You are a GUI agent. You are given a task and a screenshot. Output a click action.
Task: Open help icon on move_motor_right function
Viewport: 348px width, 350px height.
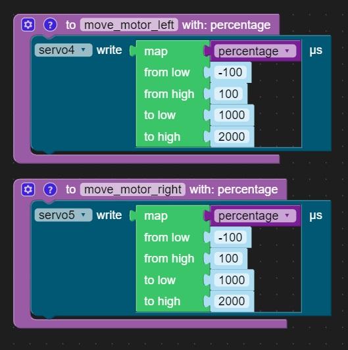(x=50, y=189)
